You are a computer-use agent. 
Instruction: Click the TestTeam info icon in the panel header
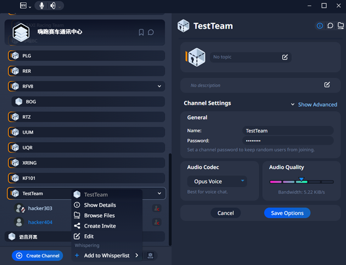[319, 25]
